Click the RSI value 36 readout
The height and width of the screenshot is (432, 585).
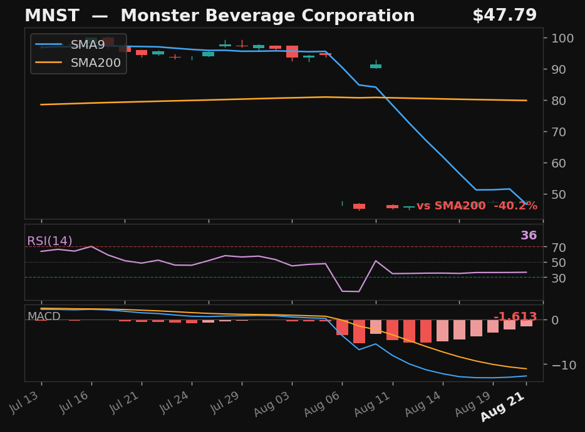(529, 235)
